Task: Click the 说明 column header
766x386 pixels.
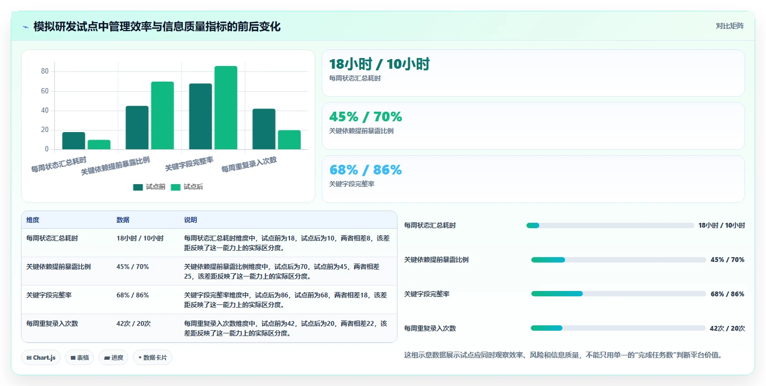Action: point(191,220)
